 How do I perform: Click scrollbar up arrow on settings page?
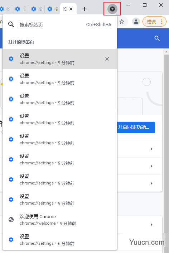click(166, 52)
